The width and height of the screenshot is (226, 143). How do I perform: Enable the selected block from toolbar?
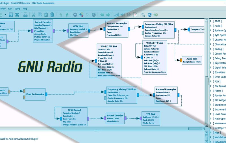[x=116, y=15]
